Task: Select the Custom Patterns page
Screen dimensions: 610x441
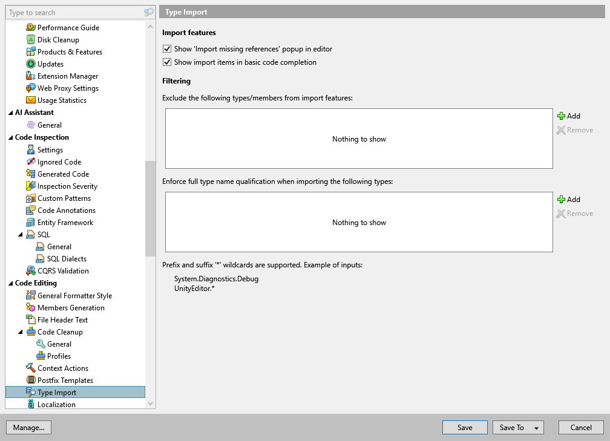Action: pos(64,198)
